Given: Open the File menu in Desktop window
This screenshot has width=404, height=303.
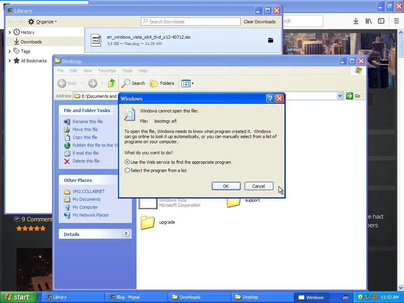Looking at the screenshot, I should (60, 71).
